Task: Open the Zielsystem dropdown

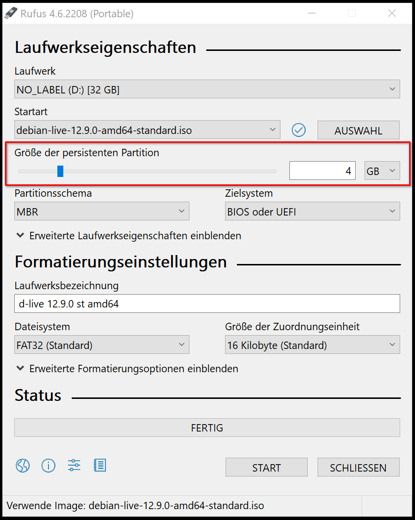Action: [312, 212]
